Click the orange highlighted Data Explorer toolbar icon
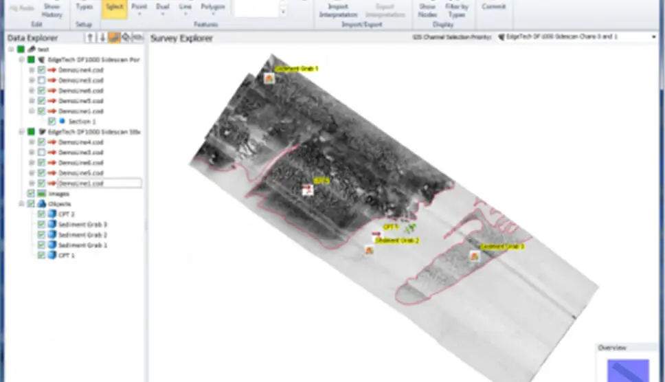Image resolution: width=665 pixels, height=382 pixels. (114, 38)
